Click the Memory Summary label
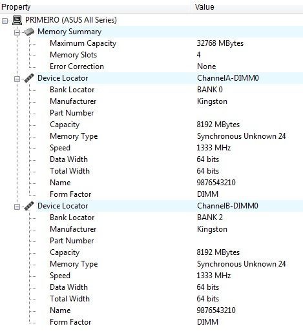 tap(69, 32)
